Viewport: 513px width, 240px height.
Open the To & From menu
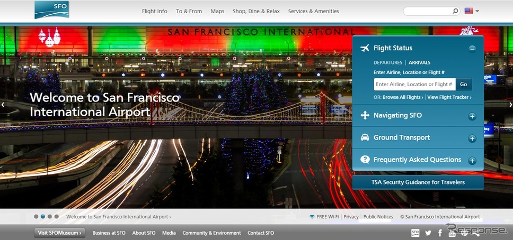tap(189, 11)
